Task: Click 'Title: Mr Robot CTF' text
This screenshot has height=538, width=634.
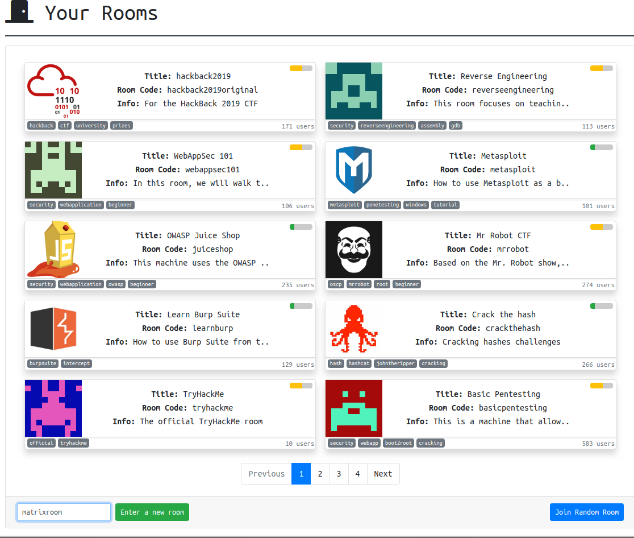Action: click(x=488, y=235)
